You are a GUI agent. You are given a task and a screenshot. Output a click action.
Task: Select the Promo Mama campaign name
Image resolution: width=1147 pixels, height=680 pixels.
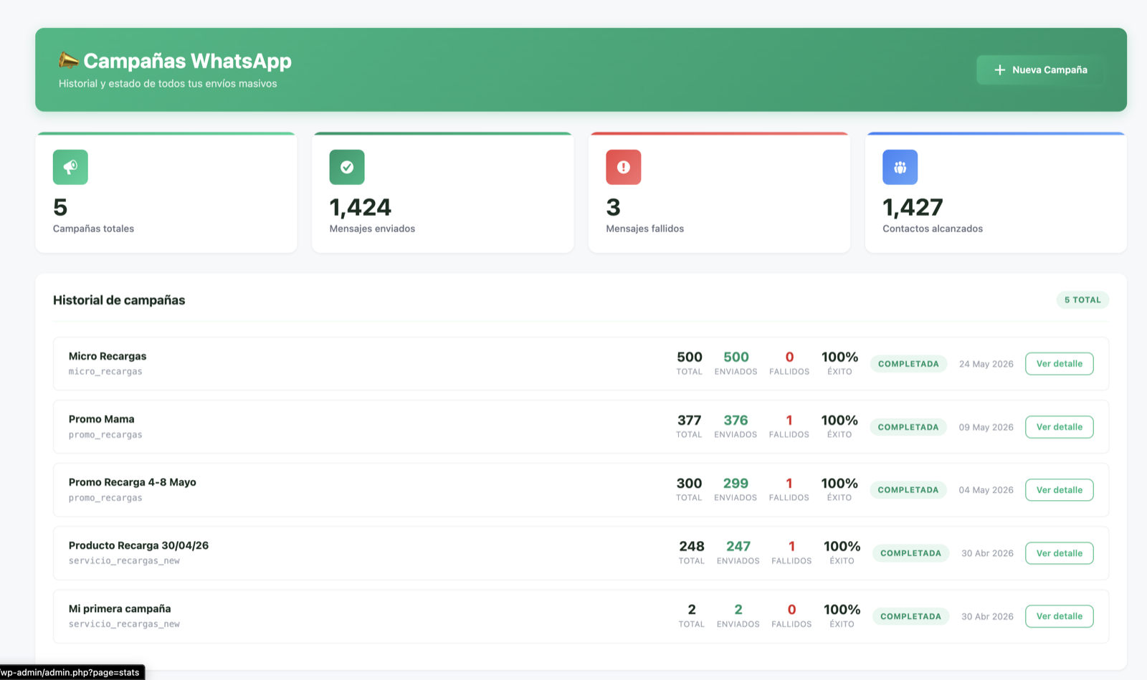click(102, 419)
